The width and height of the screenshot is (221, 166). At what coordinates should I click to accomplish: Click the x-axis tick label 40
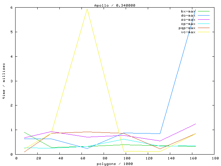click(x=61, y=158)
